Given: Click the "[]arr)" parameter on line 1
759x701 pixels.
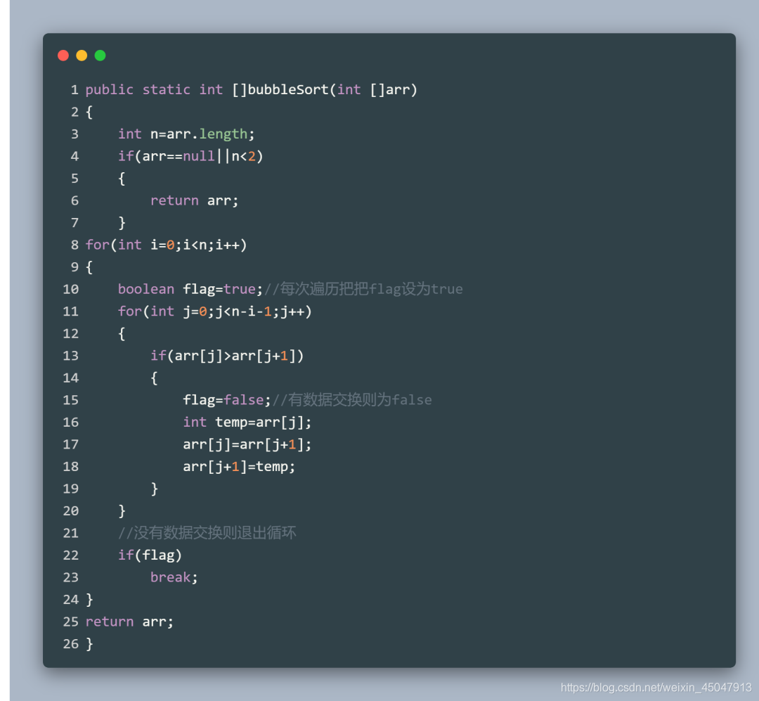Looking at the screenshot, I should 394,89.
